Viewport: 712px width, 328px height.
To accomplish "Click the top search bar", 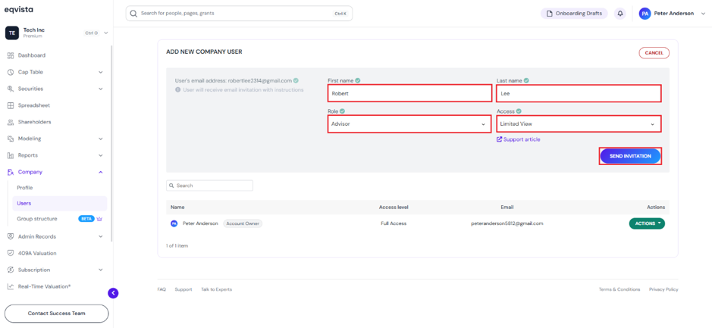I will (x=239, y=14).
